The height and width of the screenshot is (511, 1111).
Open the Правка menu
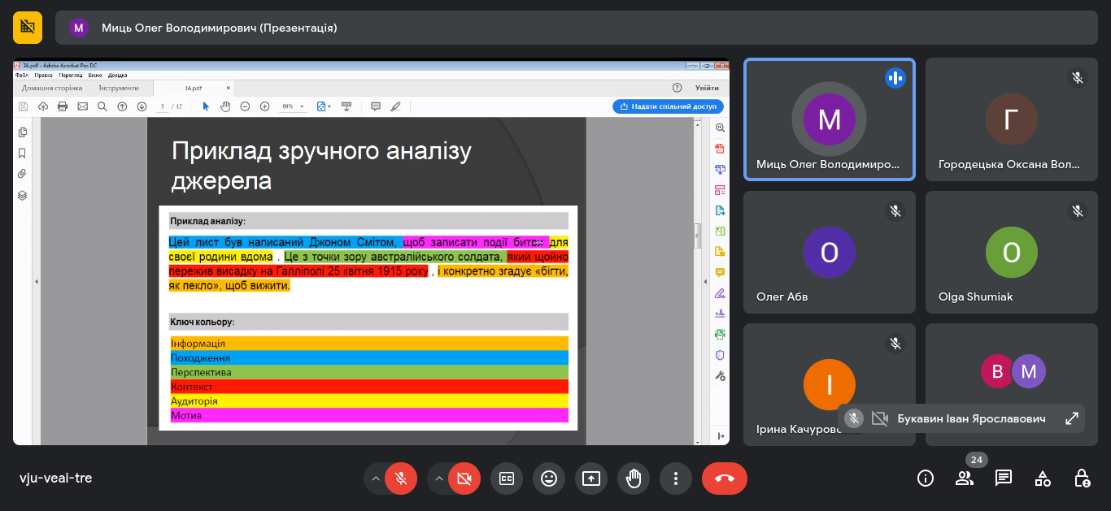(x=43, y=75)
